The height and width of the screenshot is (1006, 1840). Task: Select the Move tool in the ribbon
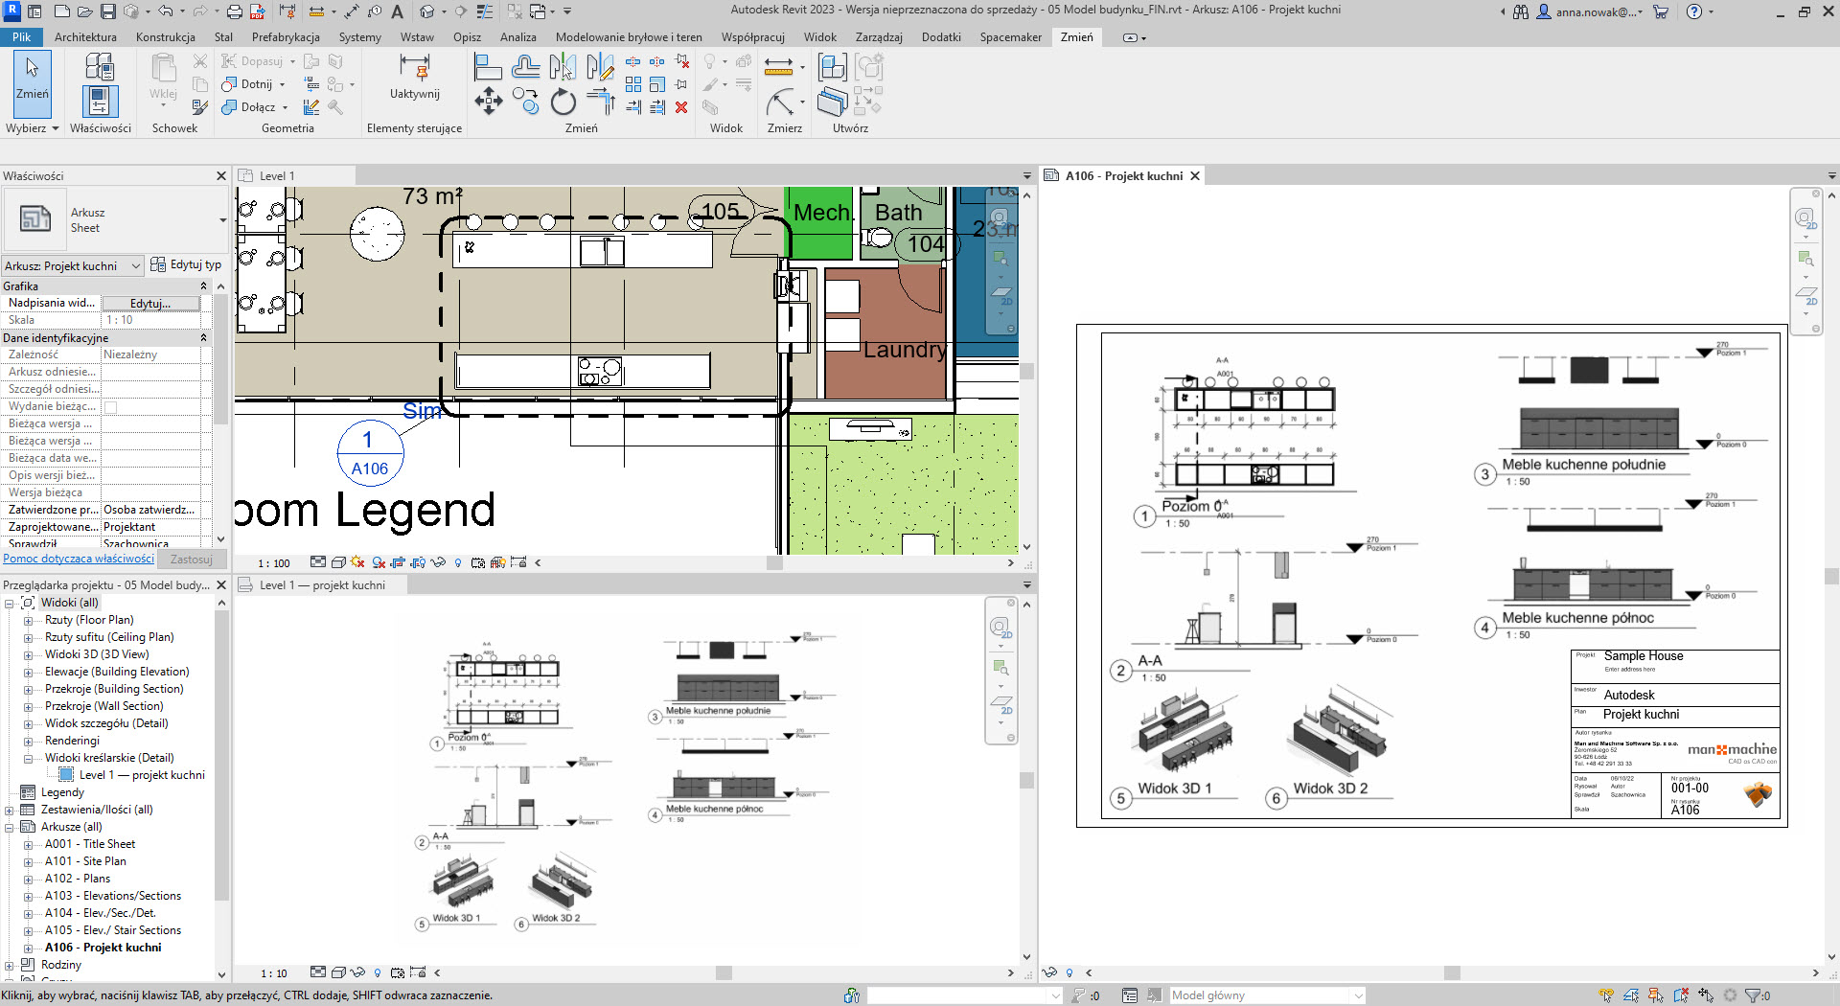click(488, 101)
